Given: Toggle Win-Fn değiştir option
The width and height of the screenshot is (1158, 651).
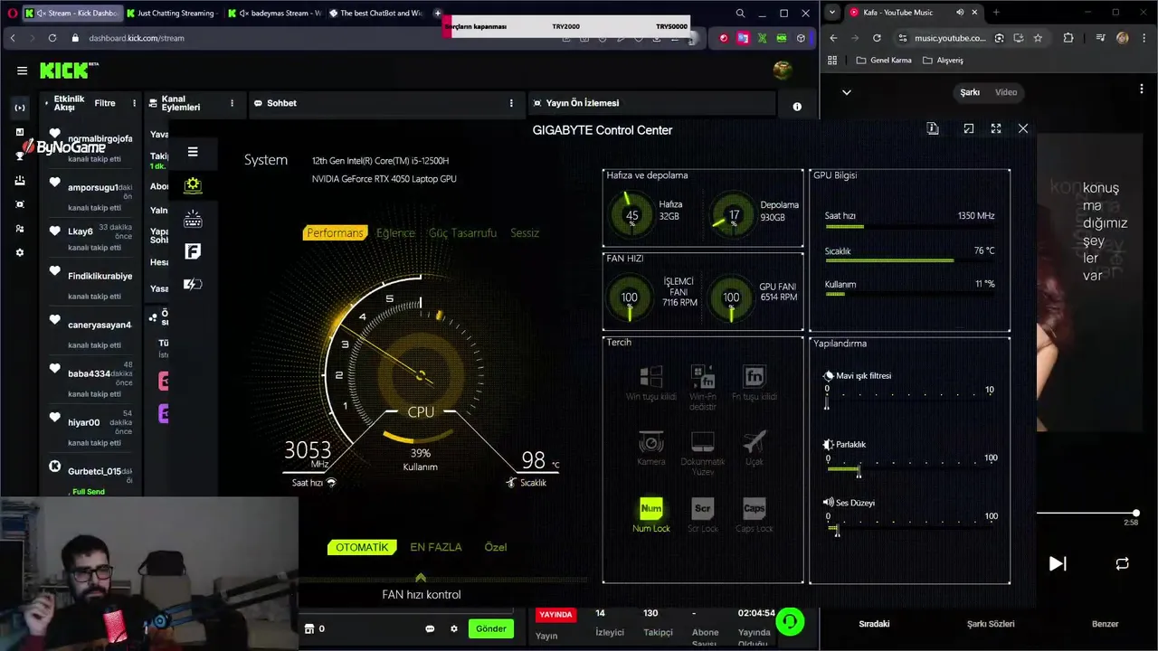Looking at the screenshot, I should pos(703,388).
